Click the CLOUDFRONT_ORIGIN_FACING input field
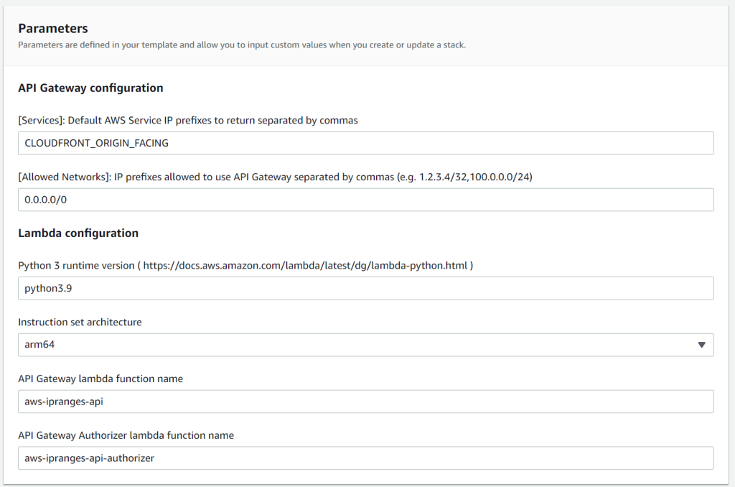Image resolution: width=735 pixels, height=487 pixels. (x=365, y=143)
